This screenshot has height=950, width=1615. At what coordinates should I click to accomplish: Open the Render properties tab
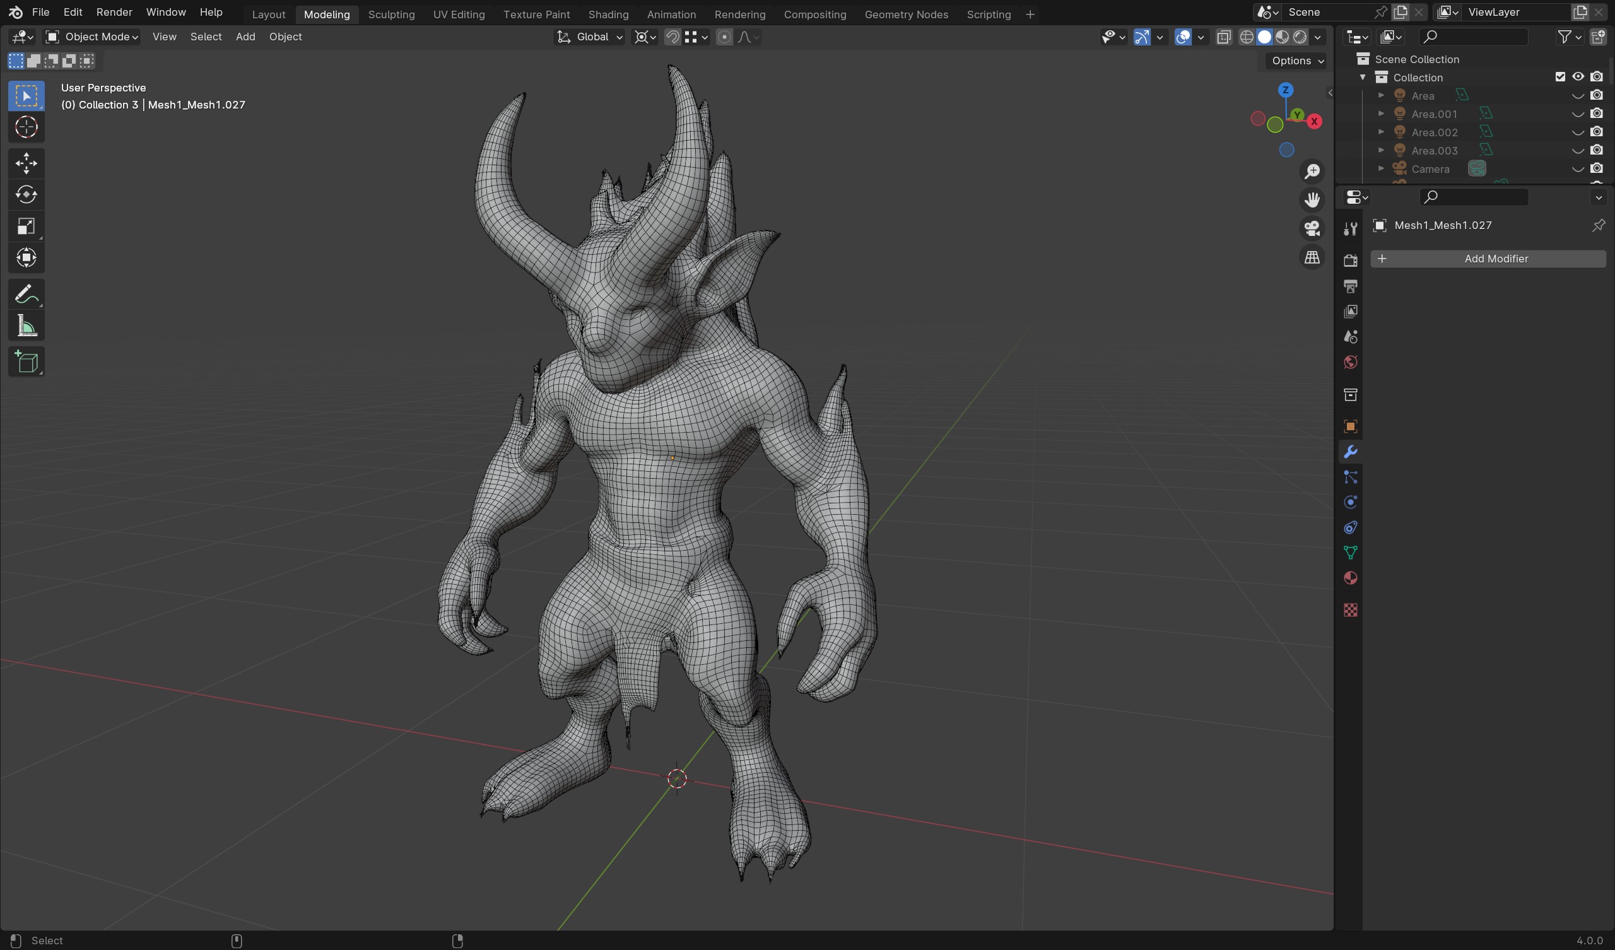pos(1350,260)
